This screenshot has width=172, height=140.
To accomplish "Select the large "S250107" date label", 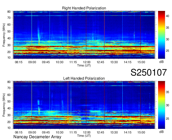I will [x=149, y=73].
